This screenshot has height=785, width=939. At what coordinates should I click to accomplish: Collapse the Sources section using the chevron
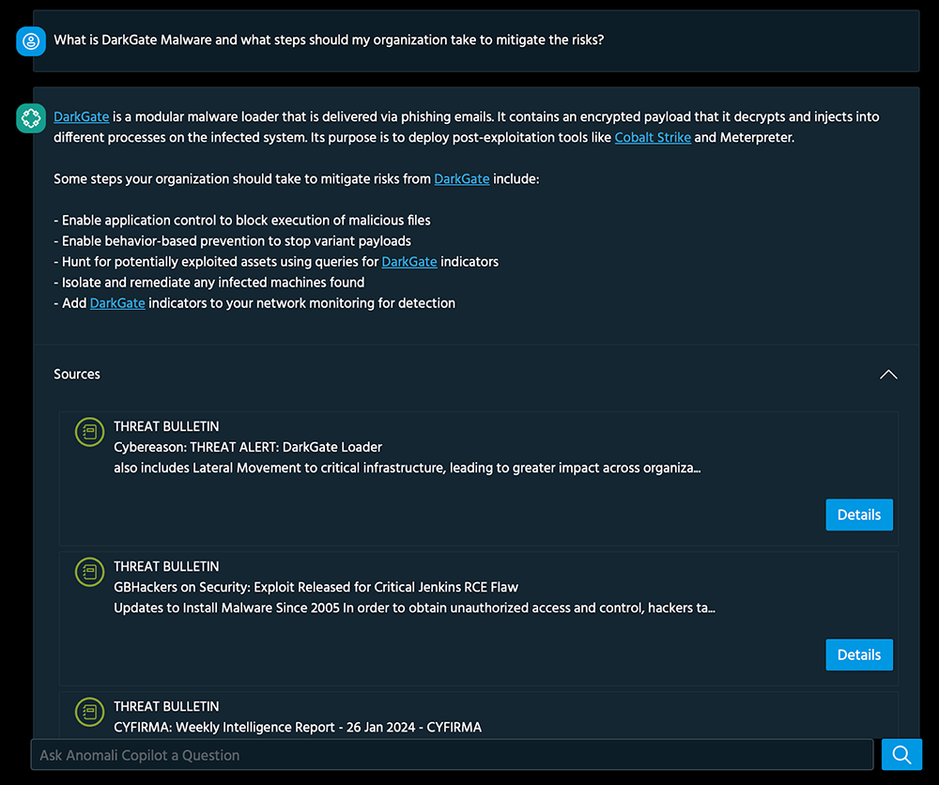coord(888,374)
